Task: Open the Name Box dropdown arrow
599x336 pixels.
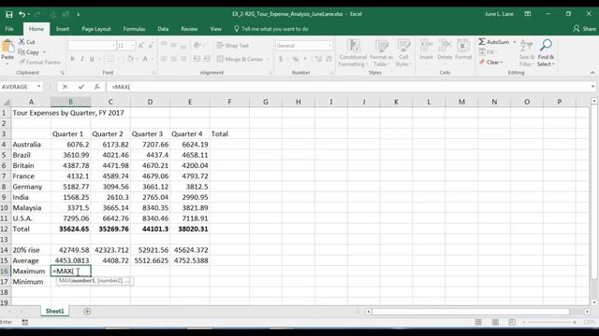Action: [x=39, y=87]
